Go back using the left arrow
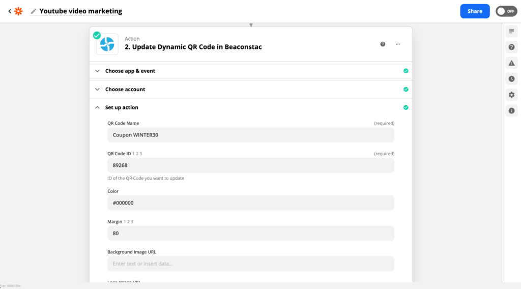 [x=10, y=11]
